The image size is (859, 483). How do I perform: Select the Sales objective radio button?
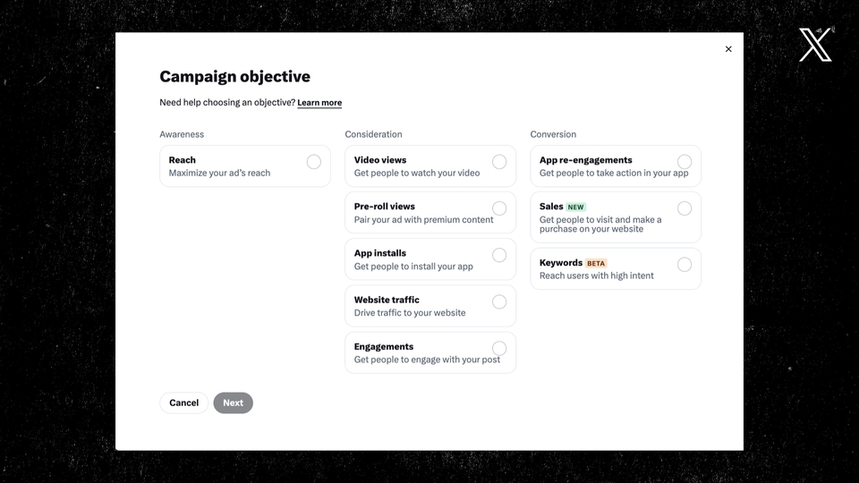point(685,208)
